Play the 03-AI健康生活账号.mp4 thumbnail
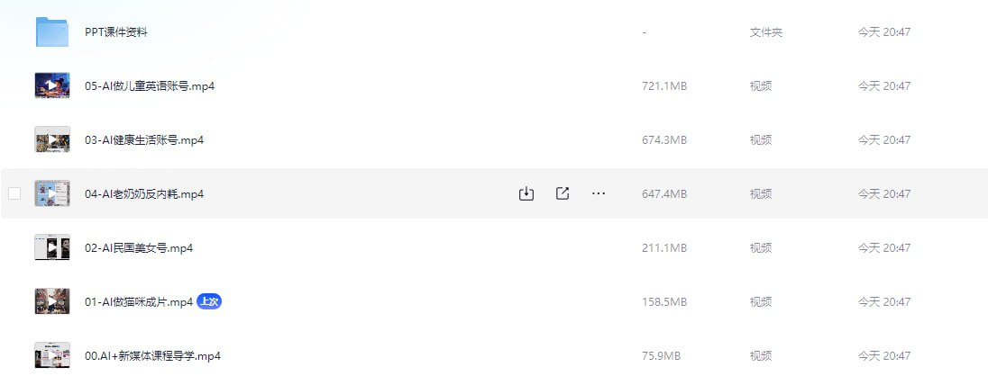The width and height of the screenshot is (988, 385). point(52,139)
